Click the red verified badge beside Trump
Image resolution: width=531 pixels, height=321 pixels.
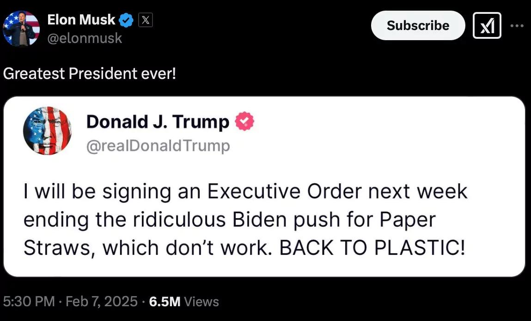click(244, 122)
